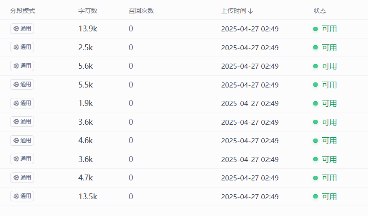
Task: Click the green 可用 status in the 1.9k row
Action: pos(325,103)
